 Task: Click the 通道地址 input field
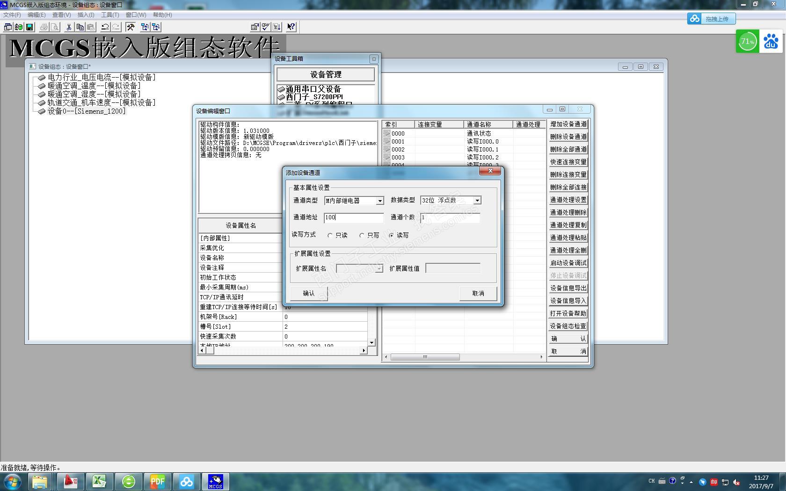click(x=354, y=217)
